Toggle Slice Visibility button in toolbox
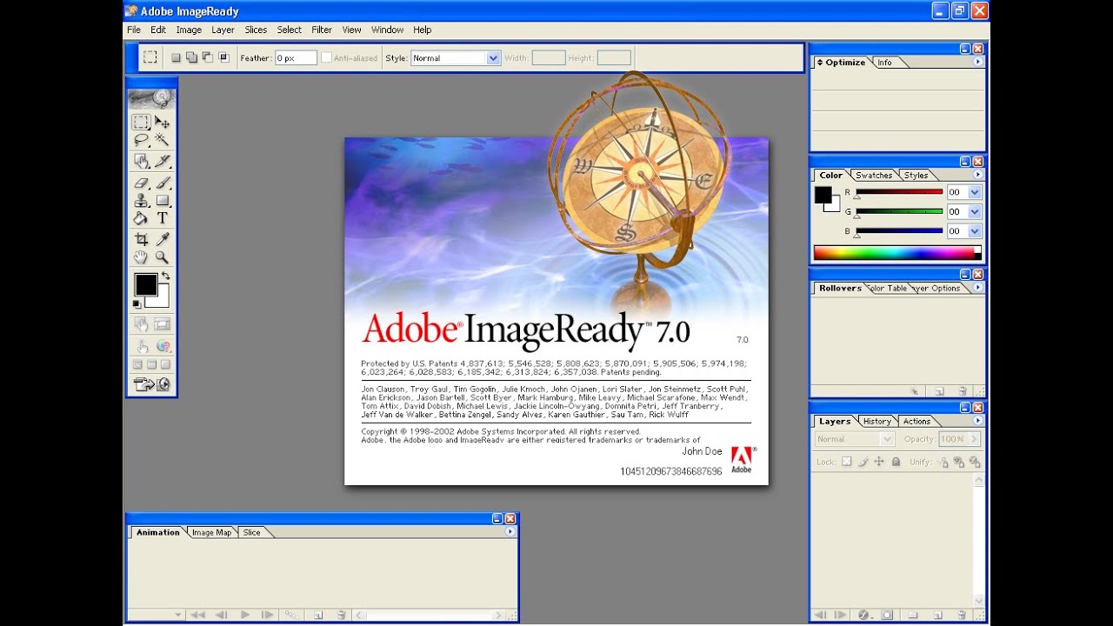1113x626 pixels. click(163, 324)
